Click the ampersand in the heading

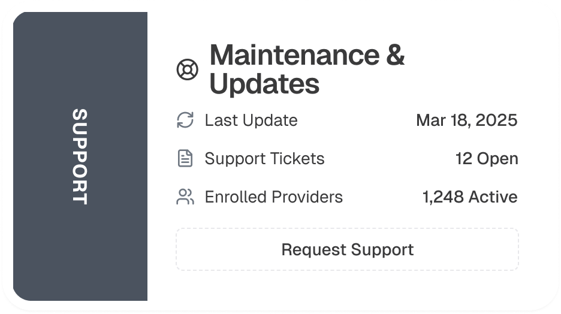394,56
